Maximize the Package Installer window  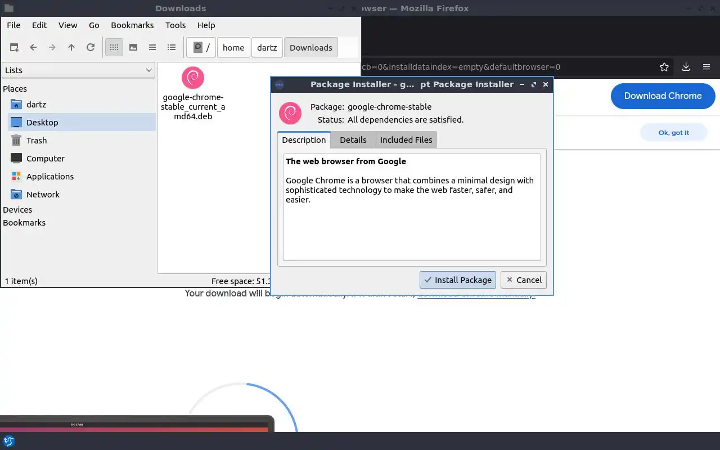(534, 84)
